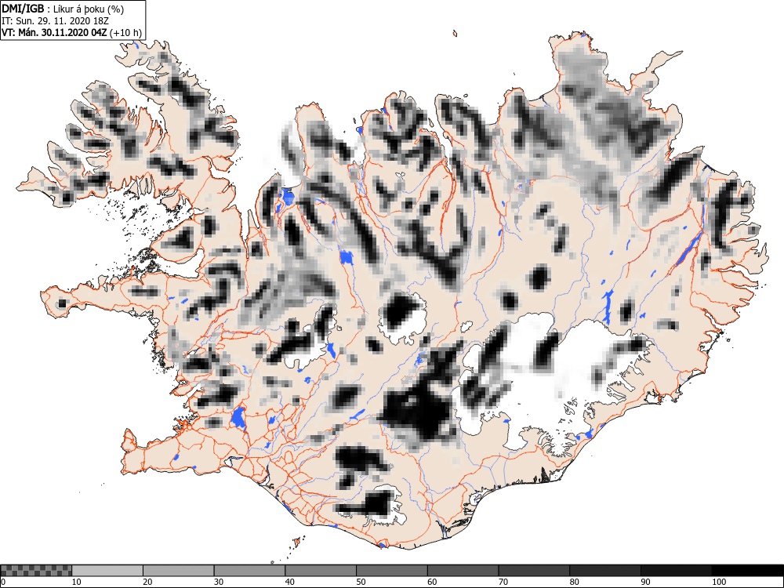
Task: Click the legend label 100
Action: point(718,582)
